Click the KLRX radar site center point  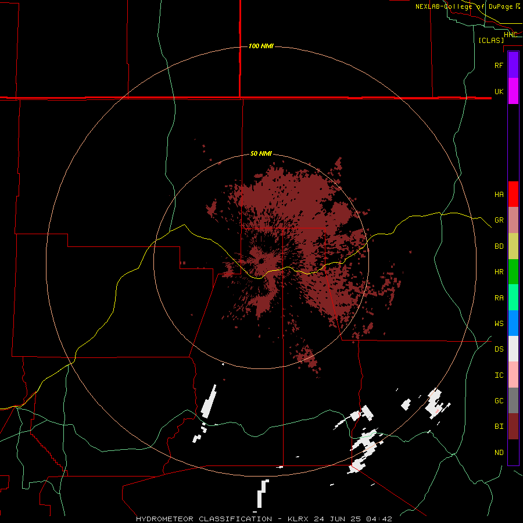pyautogui.click(x=261, y=261)
